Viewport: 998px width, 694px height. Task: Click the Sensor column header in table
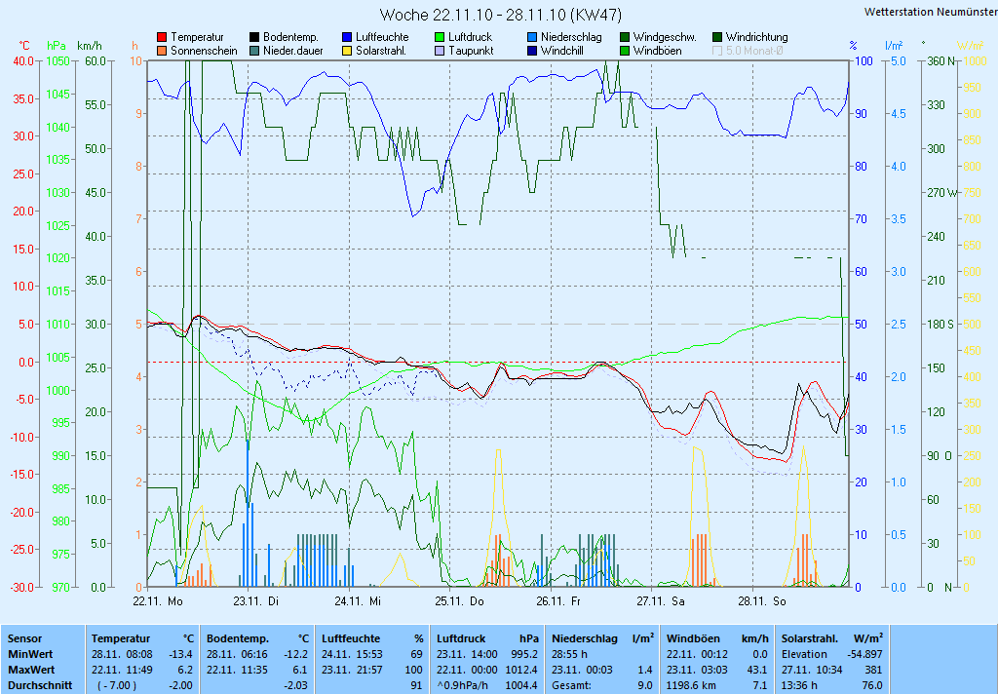pyautogui.click(x=24, y=638)
